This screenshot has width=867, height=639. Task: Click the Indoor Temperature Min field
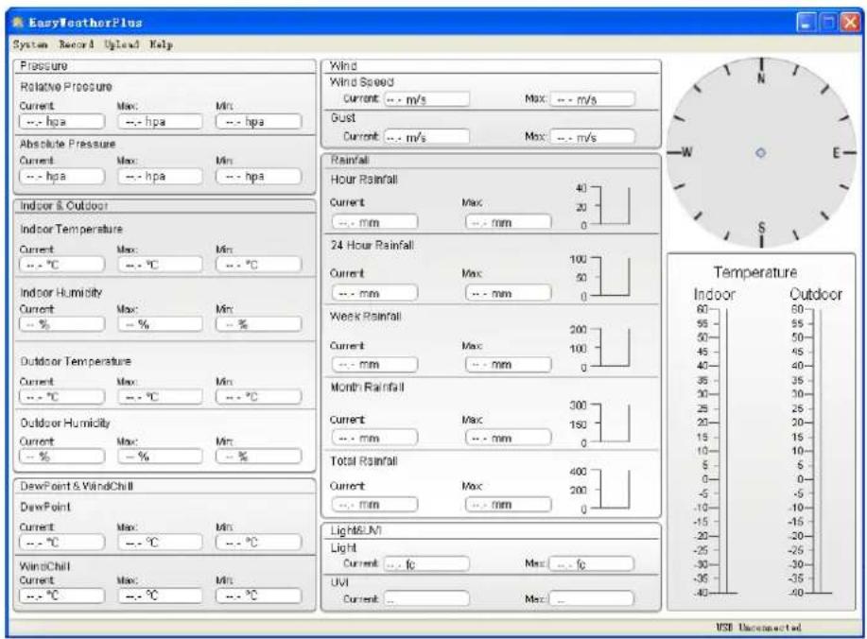pos(259,265)
